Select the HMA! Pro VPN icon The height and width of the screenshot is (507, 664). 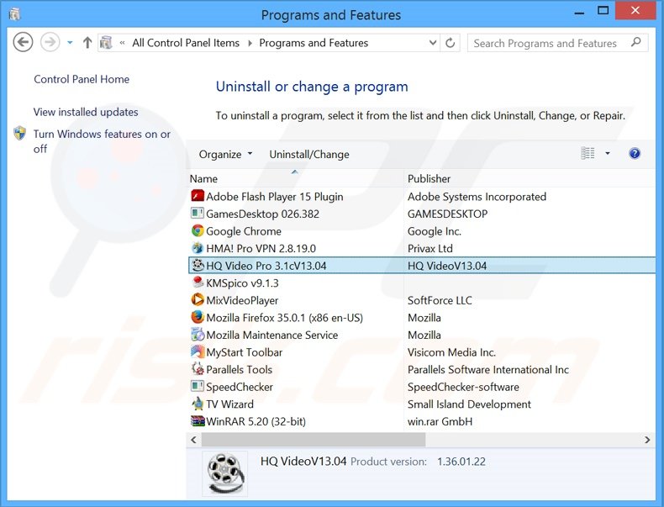(198, 248)
